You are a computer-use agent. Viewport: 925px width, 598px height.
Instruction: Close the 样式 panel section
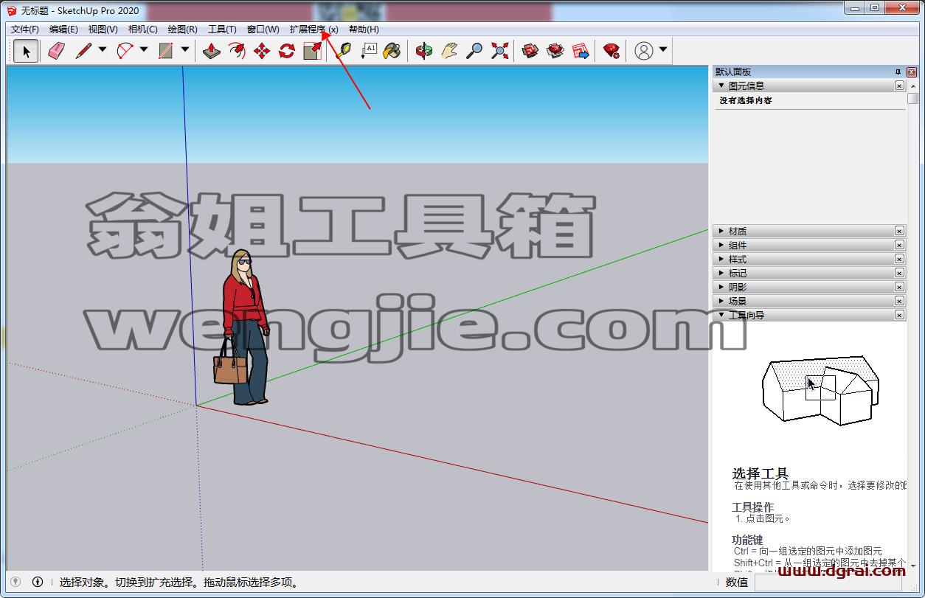899,259
